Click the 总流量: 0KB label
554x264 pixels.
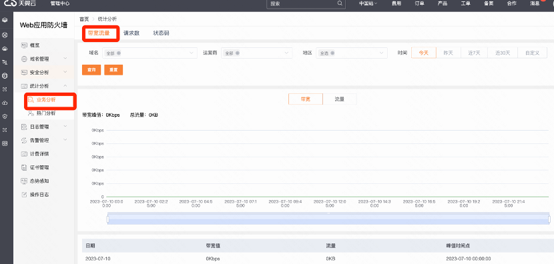(x=144, y=115)
